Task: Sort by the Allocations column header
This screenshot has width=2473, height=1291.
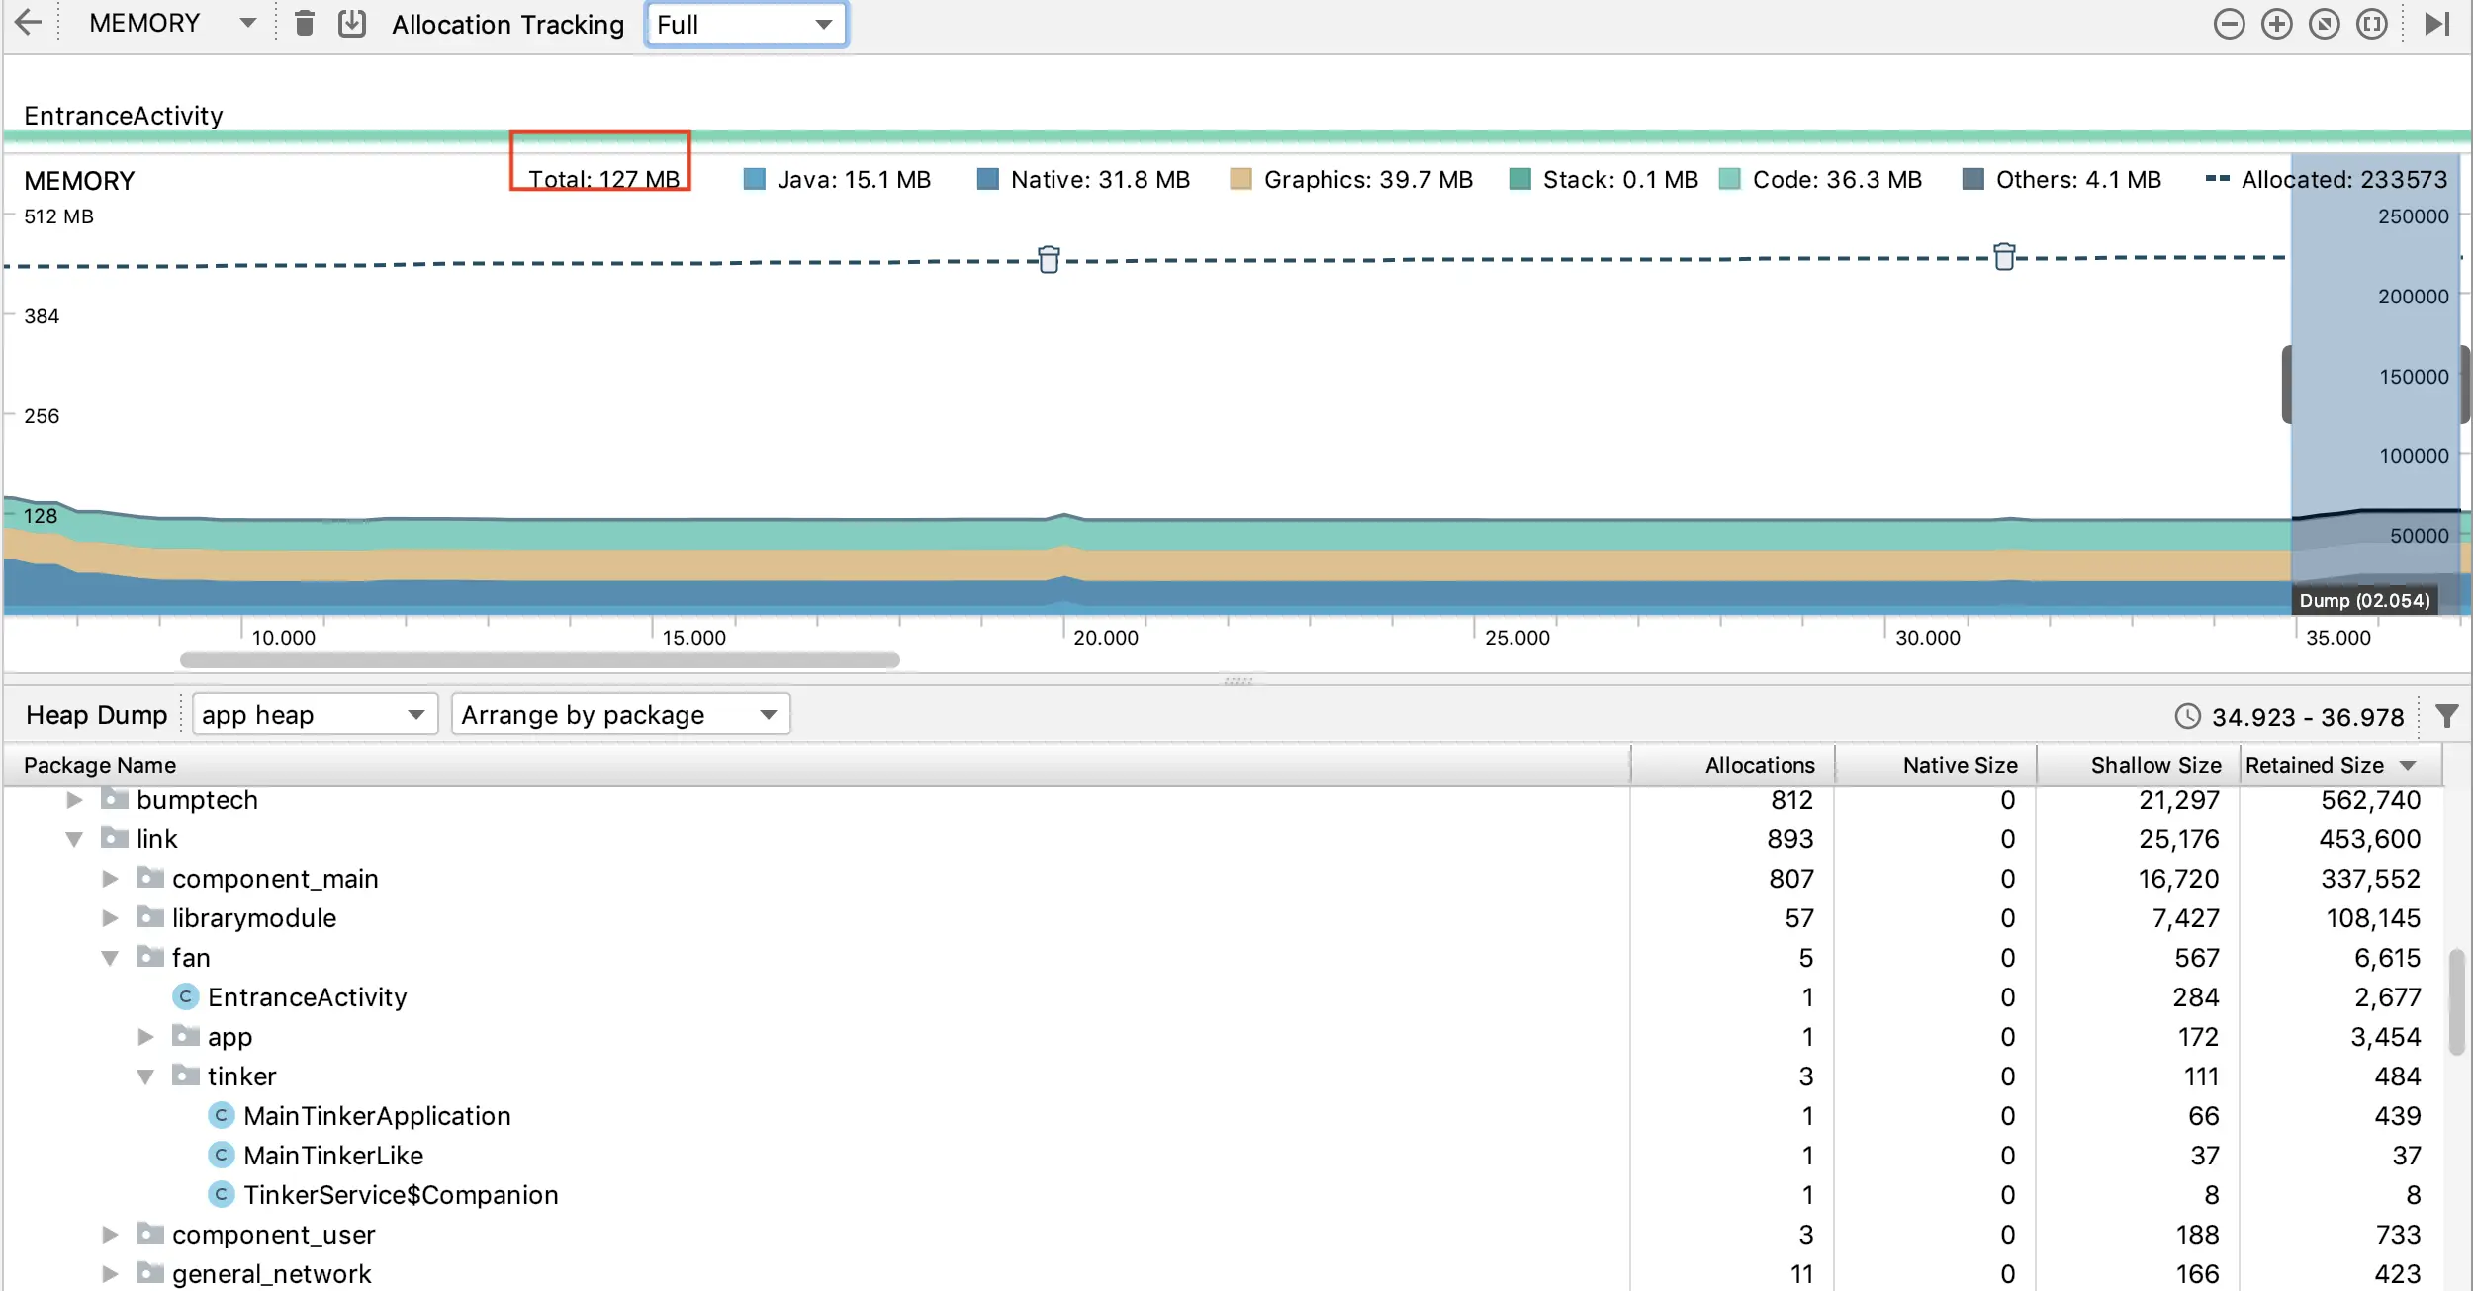Action: (x=1759, y=765)
